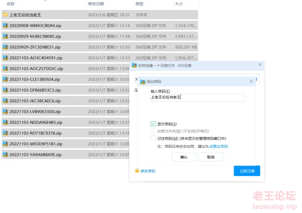Select file name 20221103-LVB90633D0.zip
This screenshot has width=302, height=213.
click(x=35, y=112)
